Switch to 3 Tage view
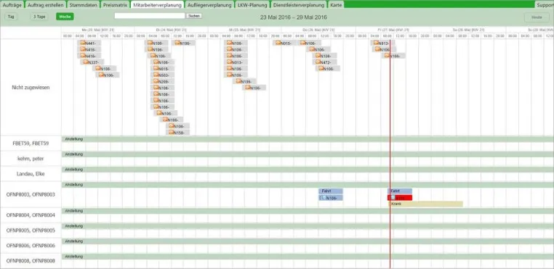Viewport: 554px width, 269px height. pos(39,17)
